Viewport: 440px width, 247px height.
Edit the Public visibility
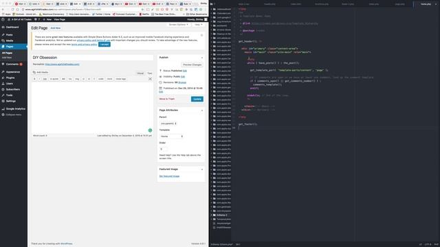point(183,76)
